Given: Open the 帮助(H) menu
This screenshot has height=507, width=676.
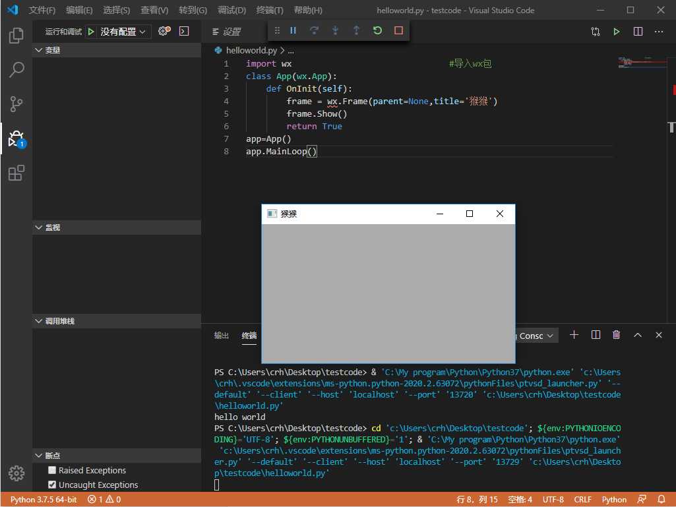Looking at the screenshot, I should click(x=308, y=10).
